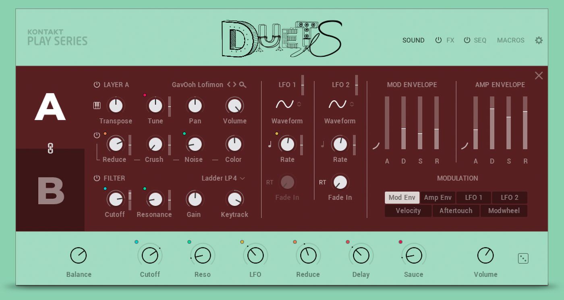Select the Velocity modulation source

click(408, 211)
